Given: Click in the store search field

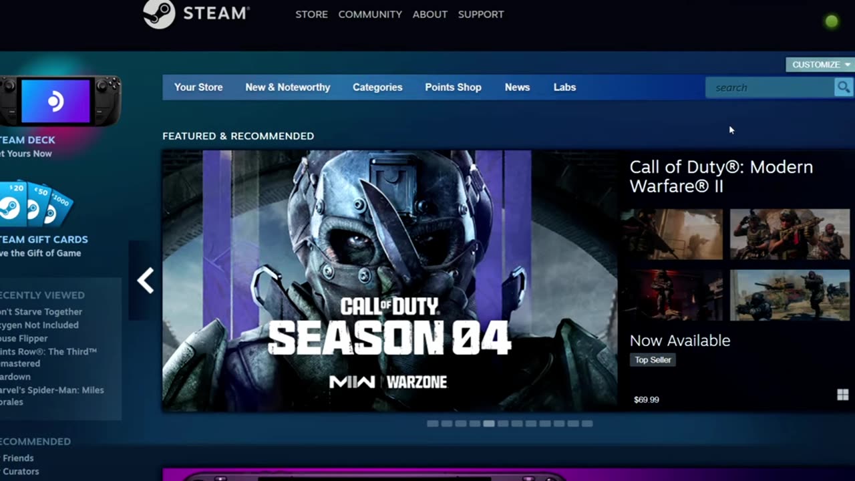Looking at the screenshot, I should (x=769, y=88).
